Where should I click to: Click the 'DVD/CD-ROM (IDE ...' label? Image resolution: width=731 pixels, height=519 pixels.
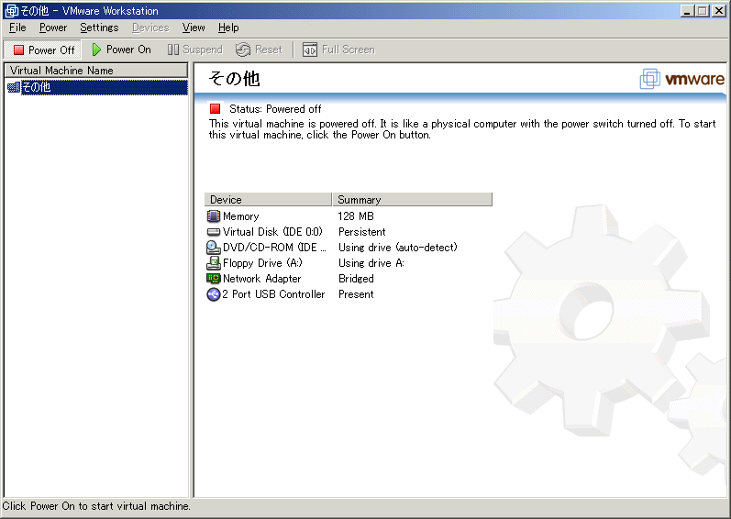pyautogui.click(x=274, y=248)
